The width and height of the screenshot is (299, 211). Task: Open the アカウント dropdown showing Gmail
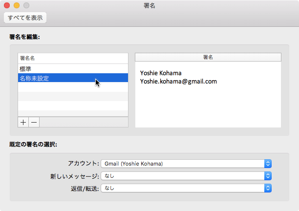coord(186,164)
